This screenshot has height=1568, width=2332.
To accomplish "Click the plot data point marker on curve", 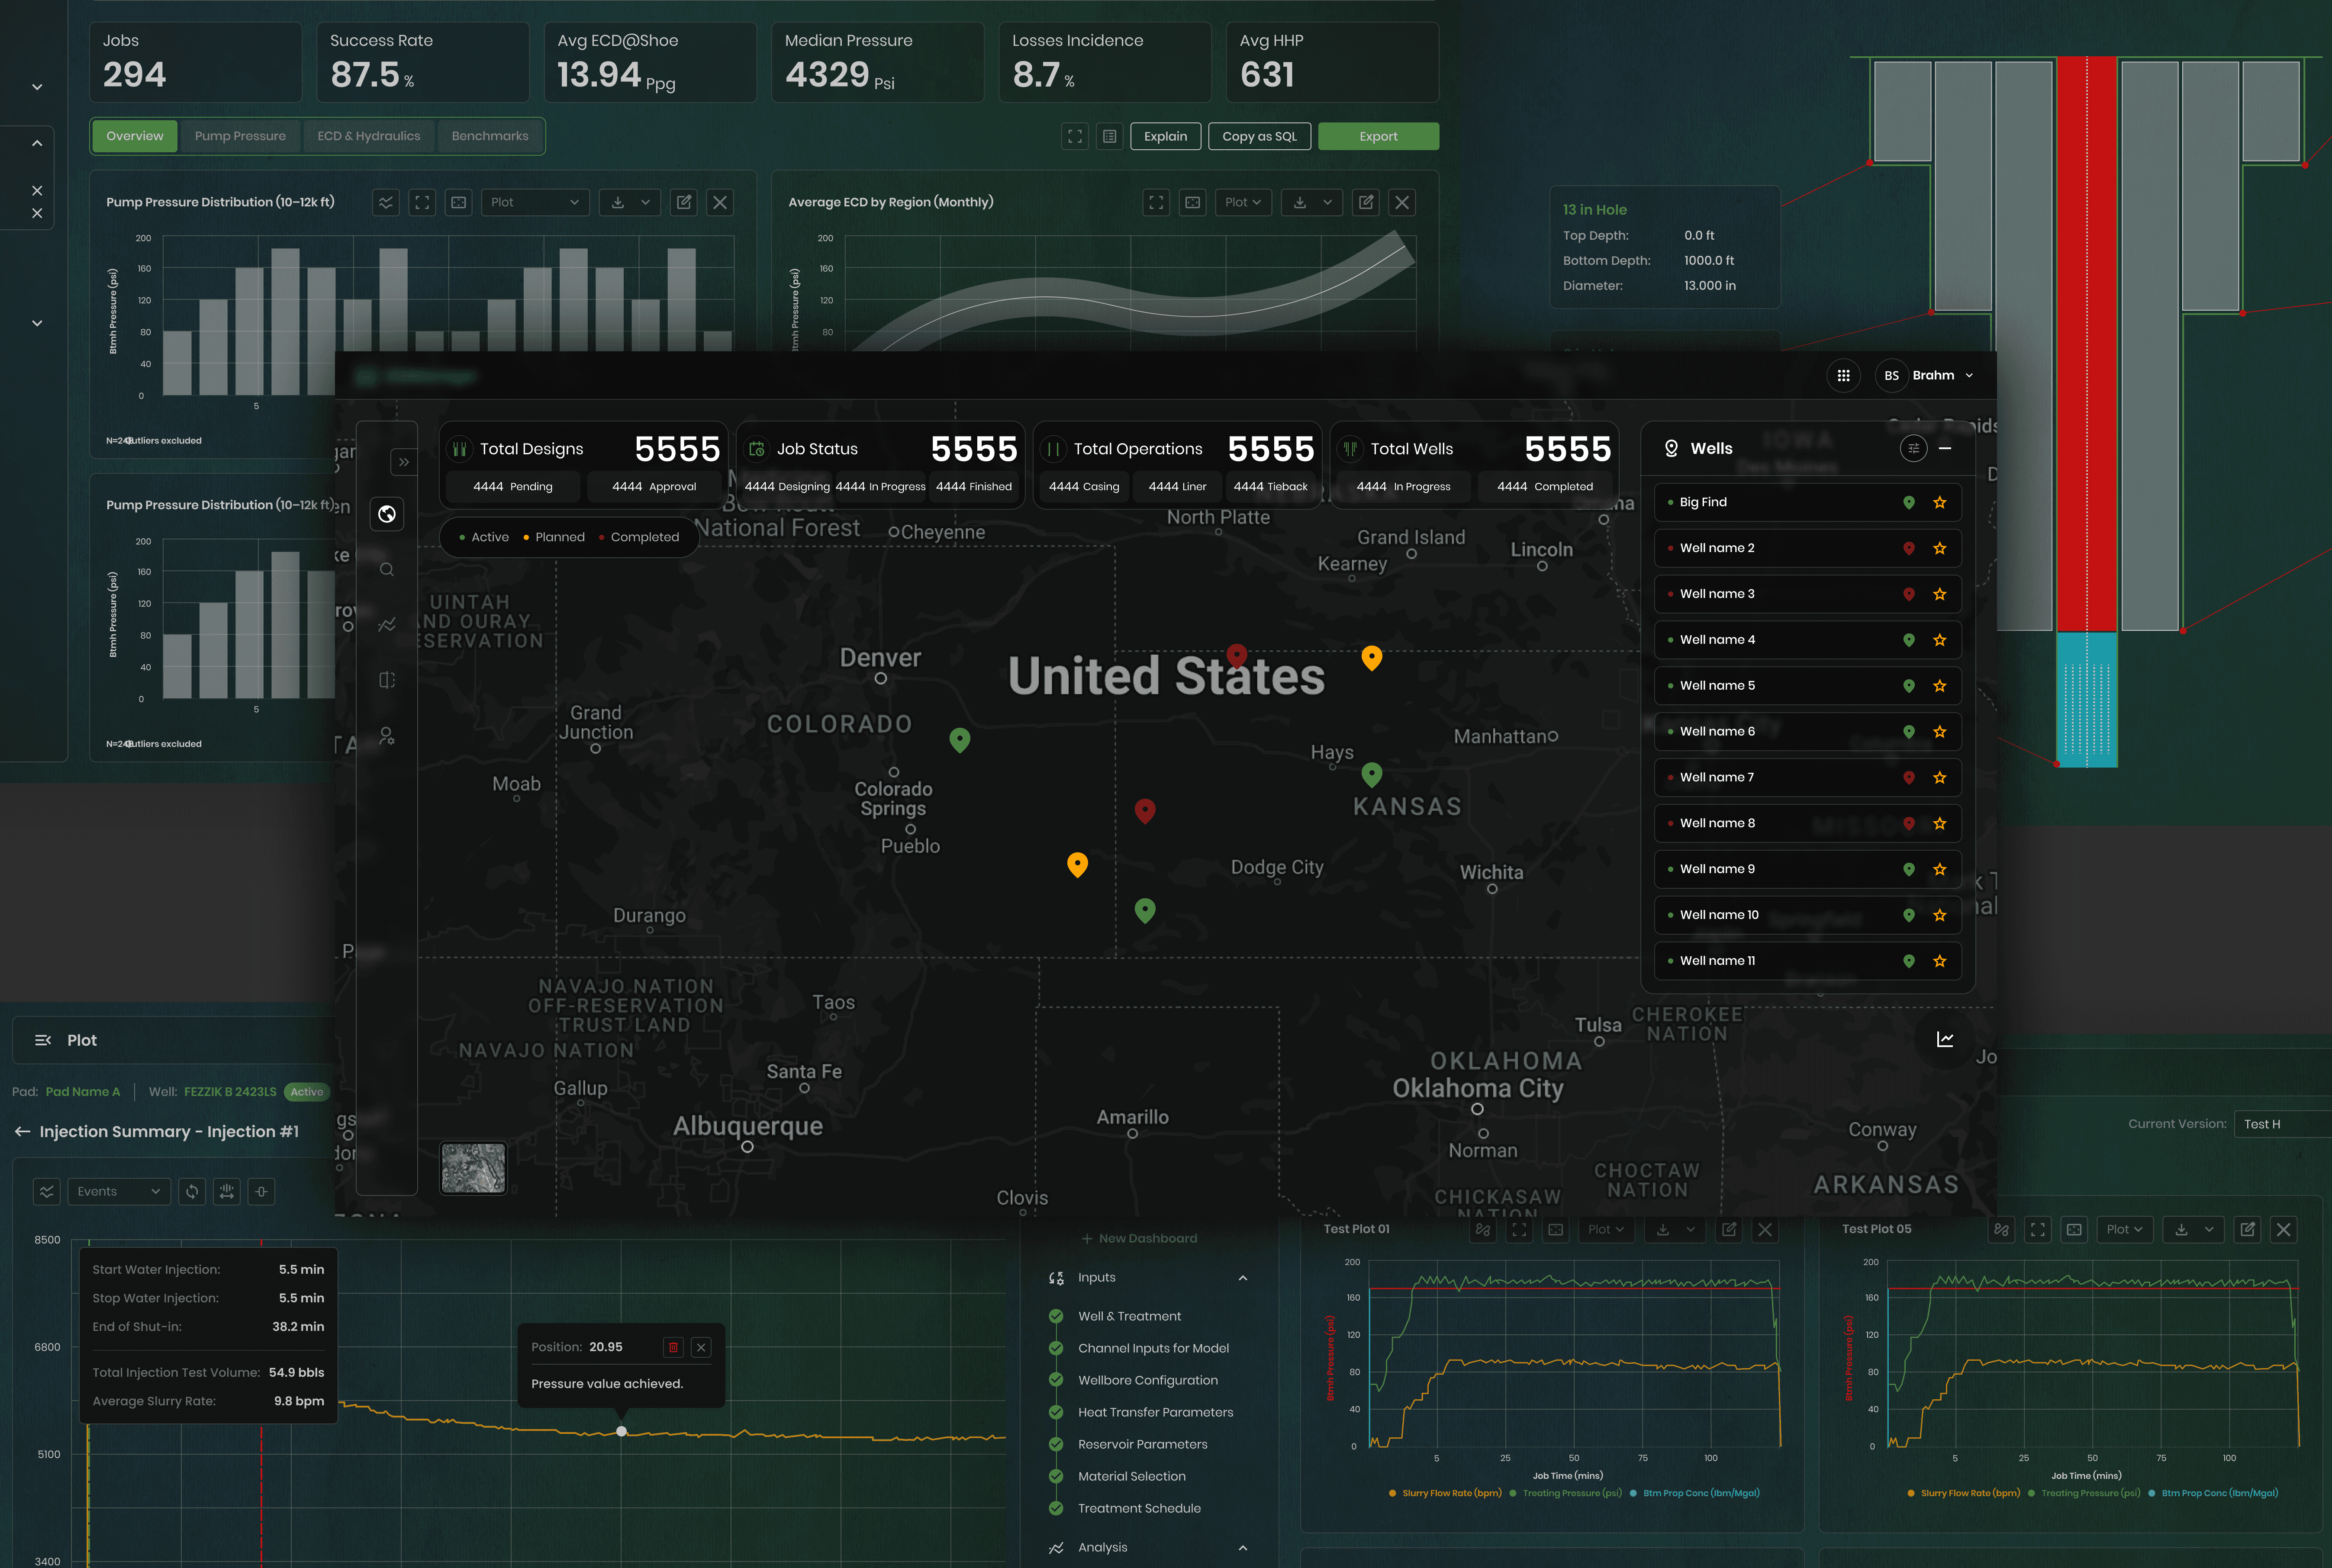I will point(621,1431).
